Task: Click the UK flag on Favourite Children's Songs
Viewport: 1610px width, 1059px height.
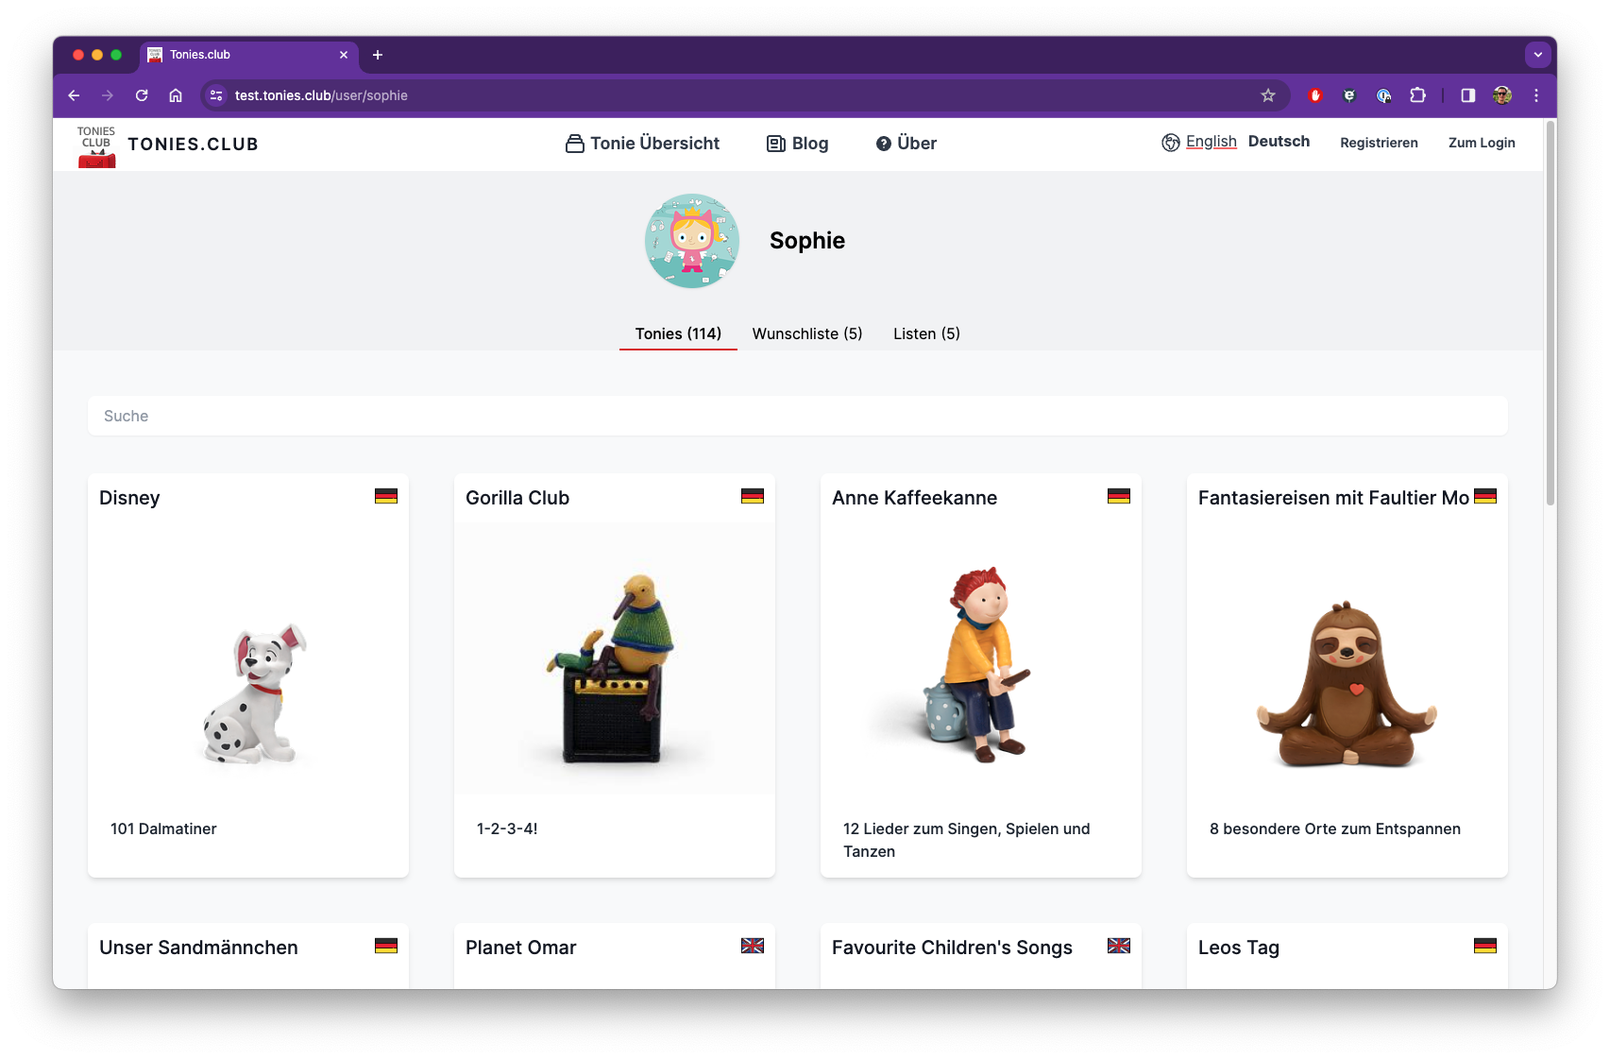Action: tap(1119, 946)
